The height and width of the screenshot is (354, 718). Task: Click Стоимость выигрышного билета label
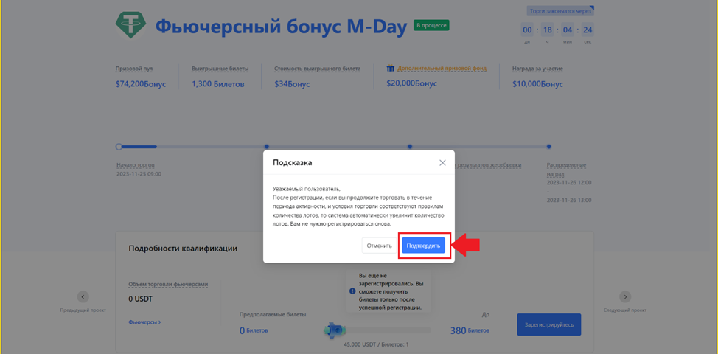(x=317, y=69)
